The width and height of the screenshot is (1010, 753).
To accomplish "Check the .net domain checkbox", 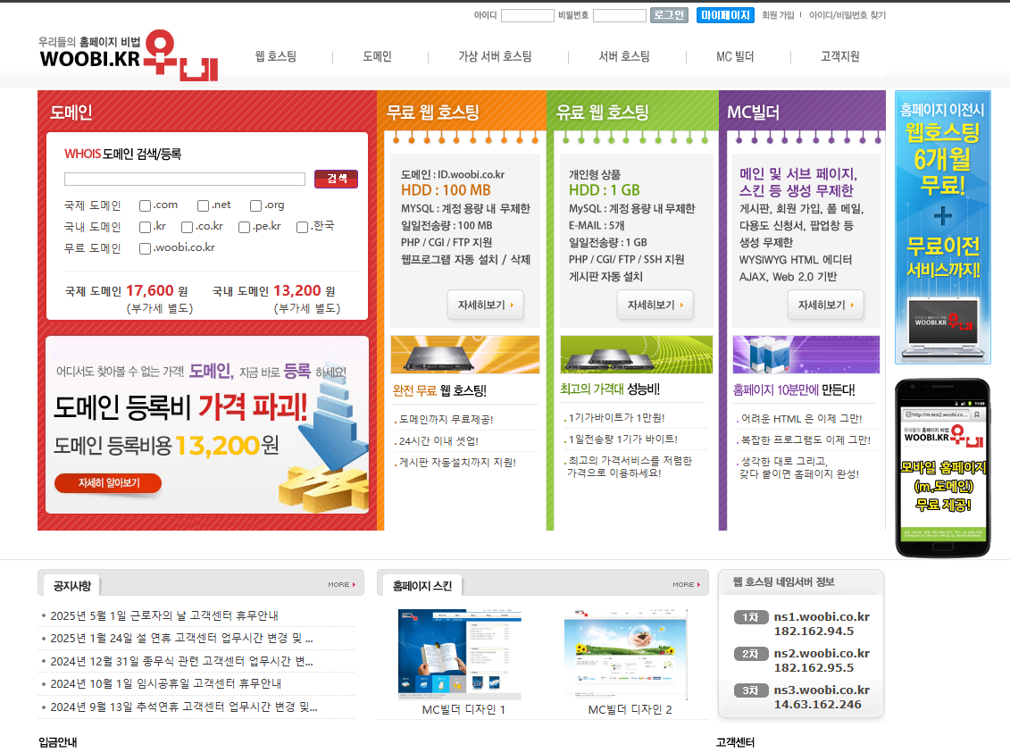I will (x=203, y=205).
